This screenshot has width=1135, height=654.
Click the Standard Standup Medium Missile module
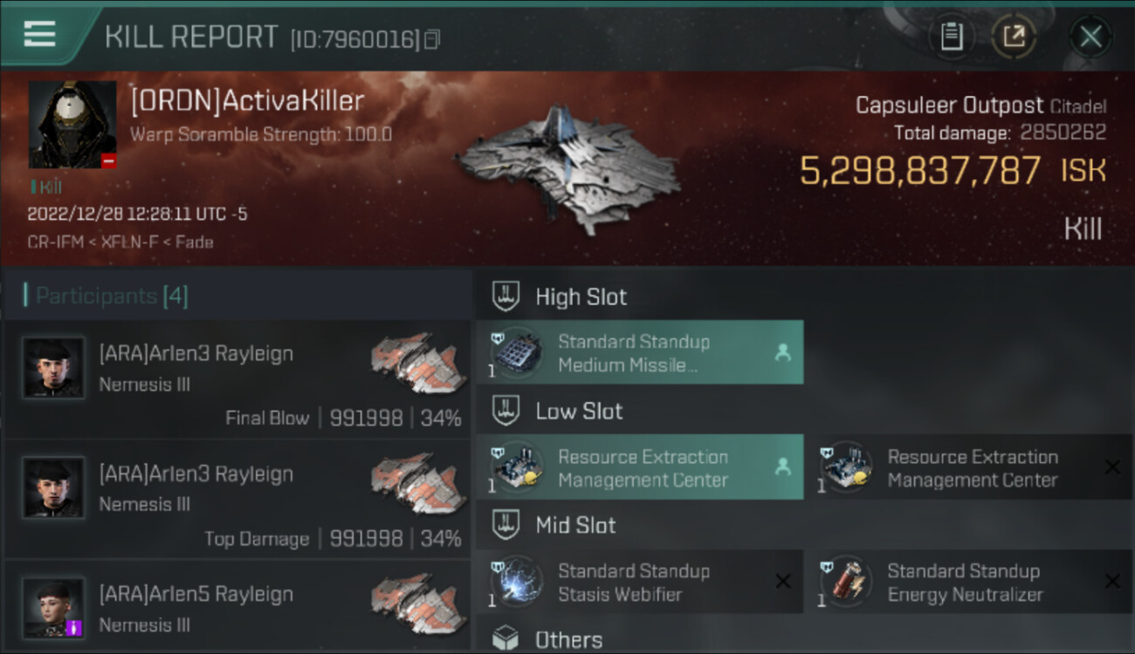click(x=640, y=352)
